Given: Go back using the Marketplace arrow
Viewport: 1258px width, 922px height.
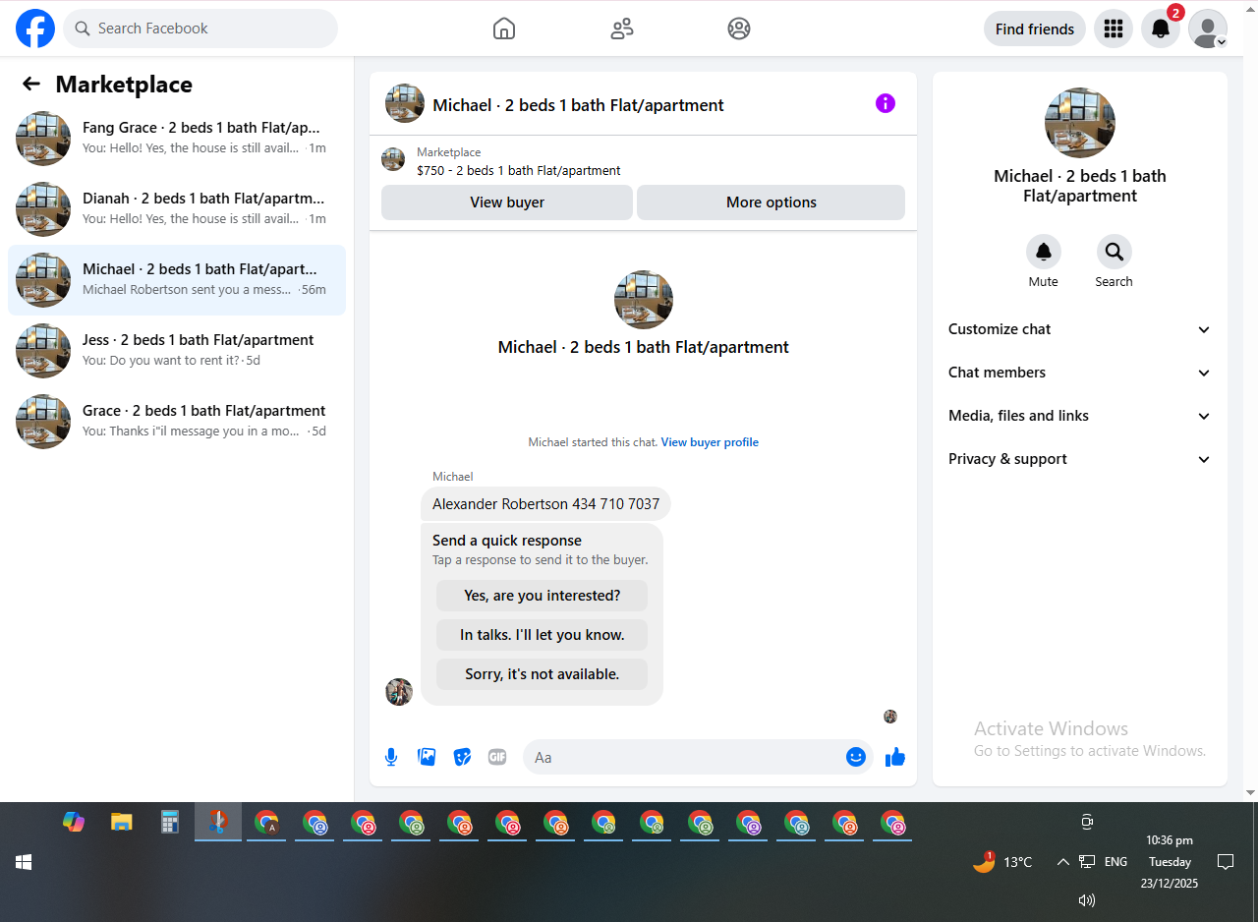Looking at the screenshot, I should coord(31,85).
